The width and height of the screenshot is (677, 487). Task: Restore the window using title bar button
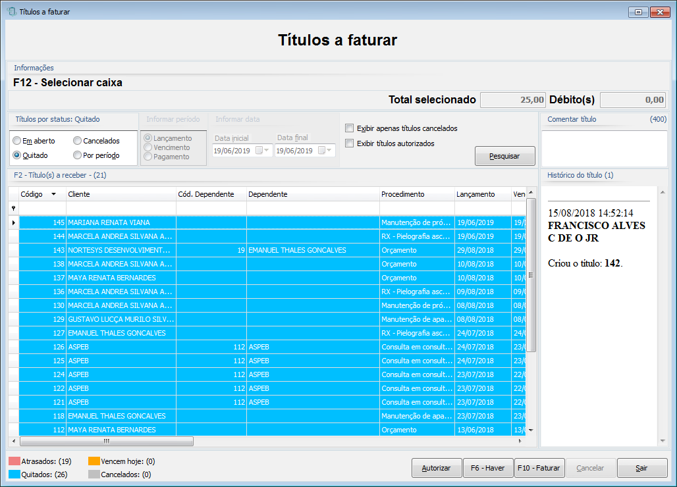638,12
